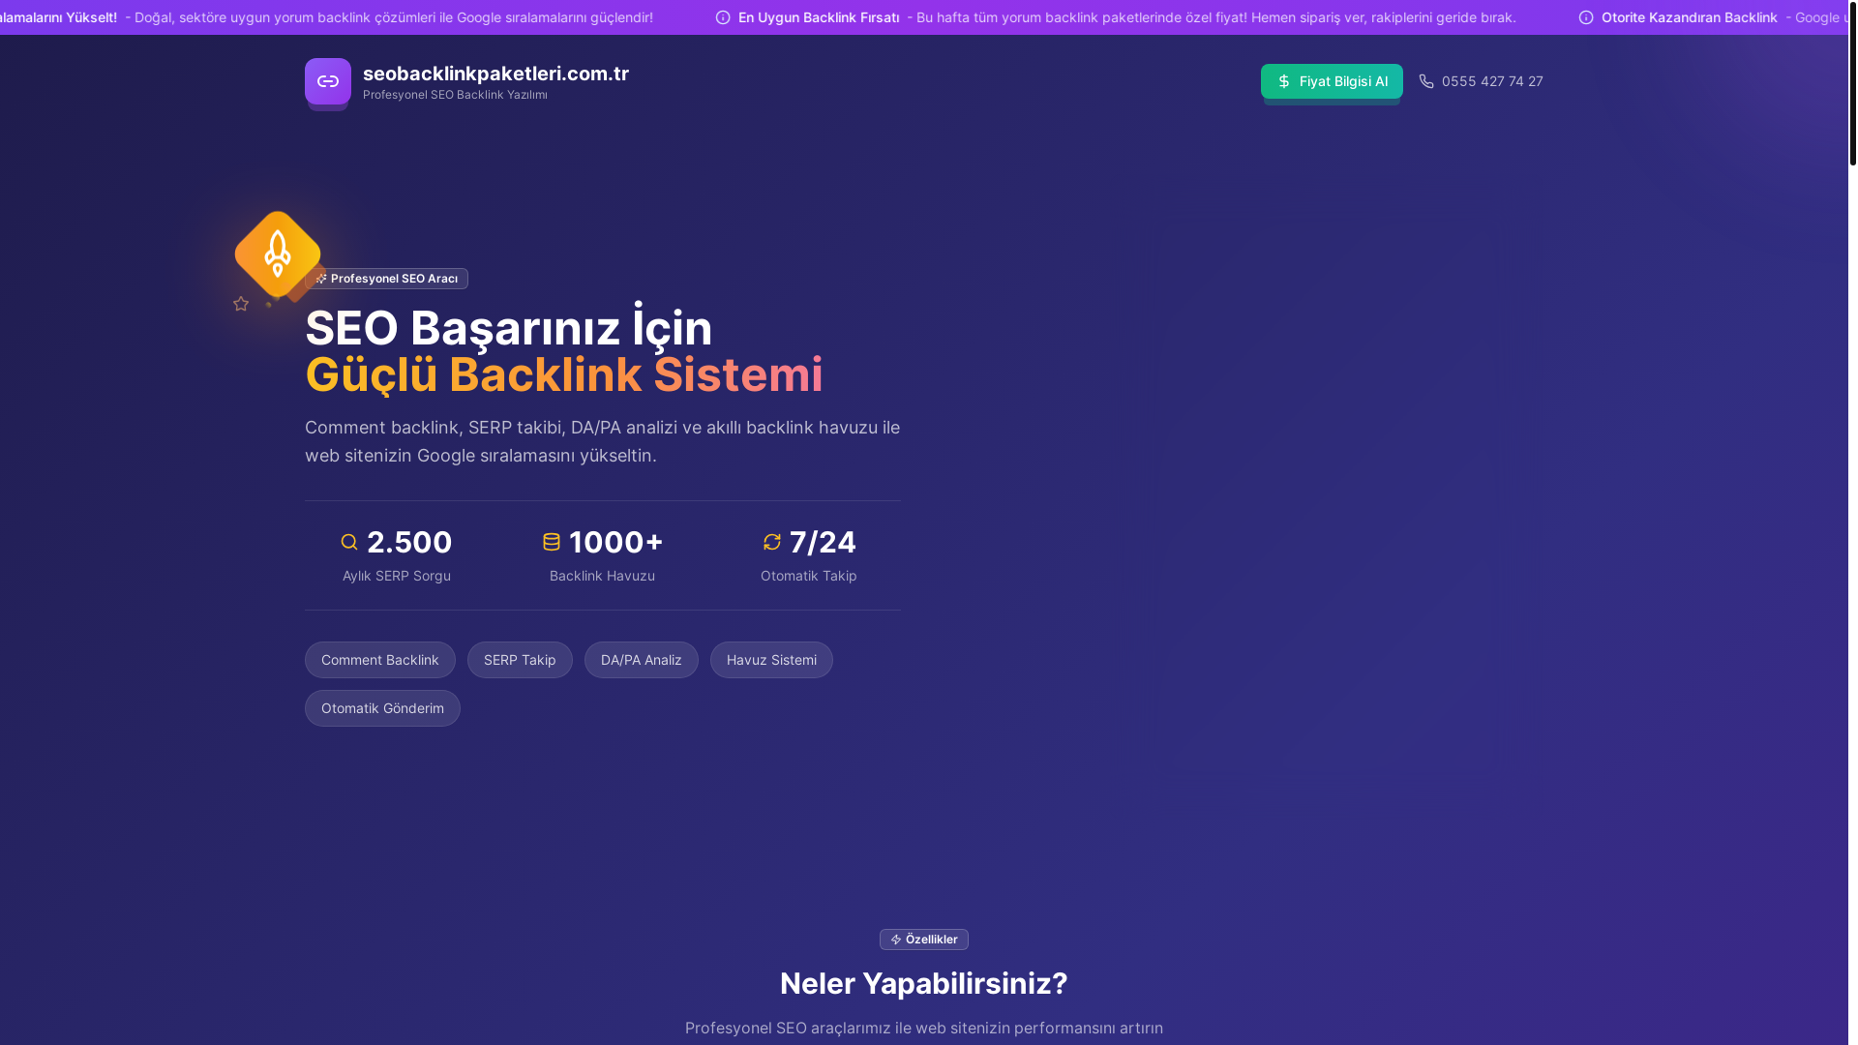Click the Neler Yapabilirsiniz? heading
The height and width of the screenshot is (1045, 1858).
(924, 983)
